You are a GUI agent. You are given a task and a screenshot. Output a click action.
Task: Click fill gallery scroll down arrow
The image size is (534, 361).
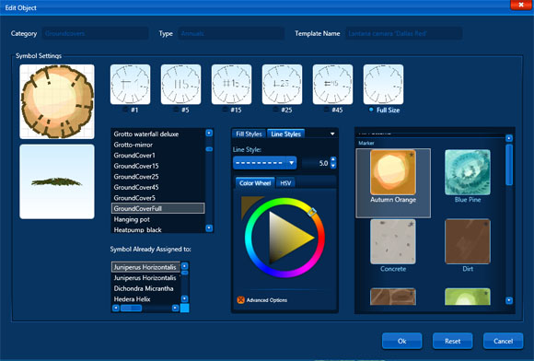509,300
